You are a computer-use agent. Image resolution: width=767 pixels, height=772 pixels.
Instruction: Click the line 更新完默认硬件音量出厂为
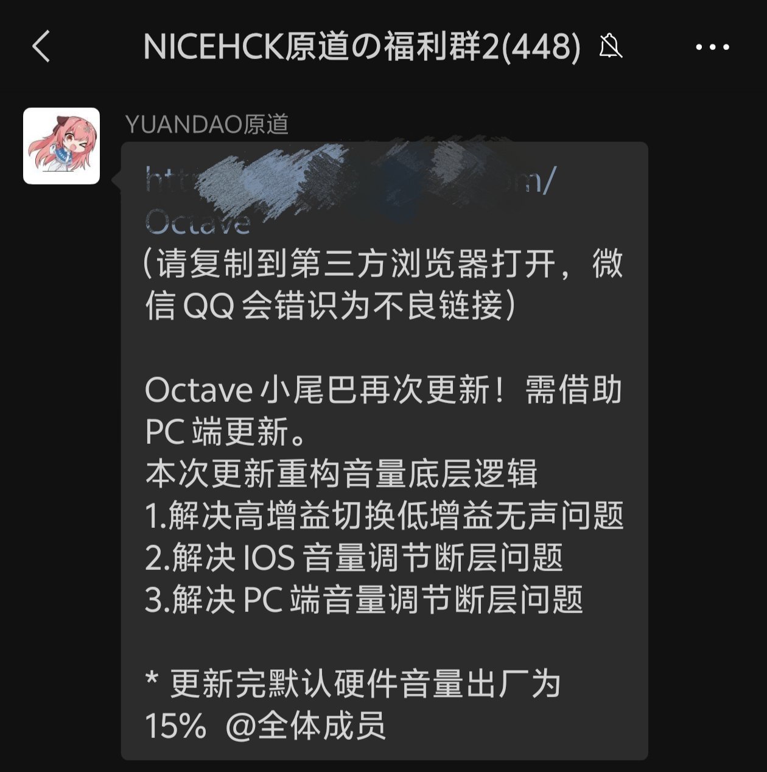tap(365, 684)
